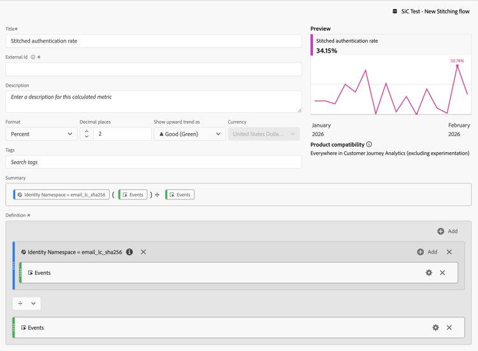
Task: Open the Product compatibility info icon
Action: coord(369,145)
